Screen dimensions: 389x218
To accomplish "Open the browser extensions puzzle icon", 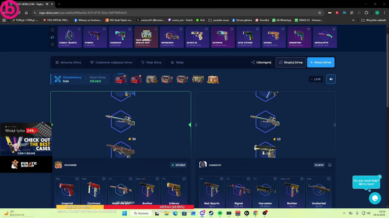I will (366, 13).
